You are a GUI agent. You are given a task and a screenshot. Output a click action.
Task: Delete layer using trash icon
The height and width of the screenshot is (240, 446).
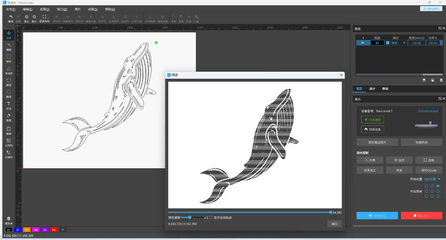[x=441, y=80]
